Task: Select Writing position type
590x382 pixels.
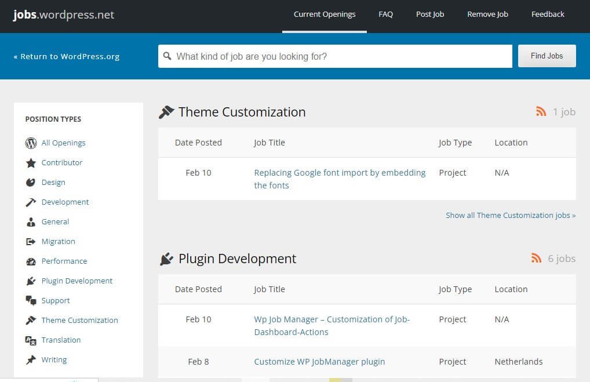Action: click(x=54, y=360)
